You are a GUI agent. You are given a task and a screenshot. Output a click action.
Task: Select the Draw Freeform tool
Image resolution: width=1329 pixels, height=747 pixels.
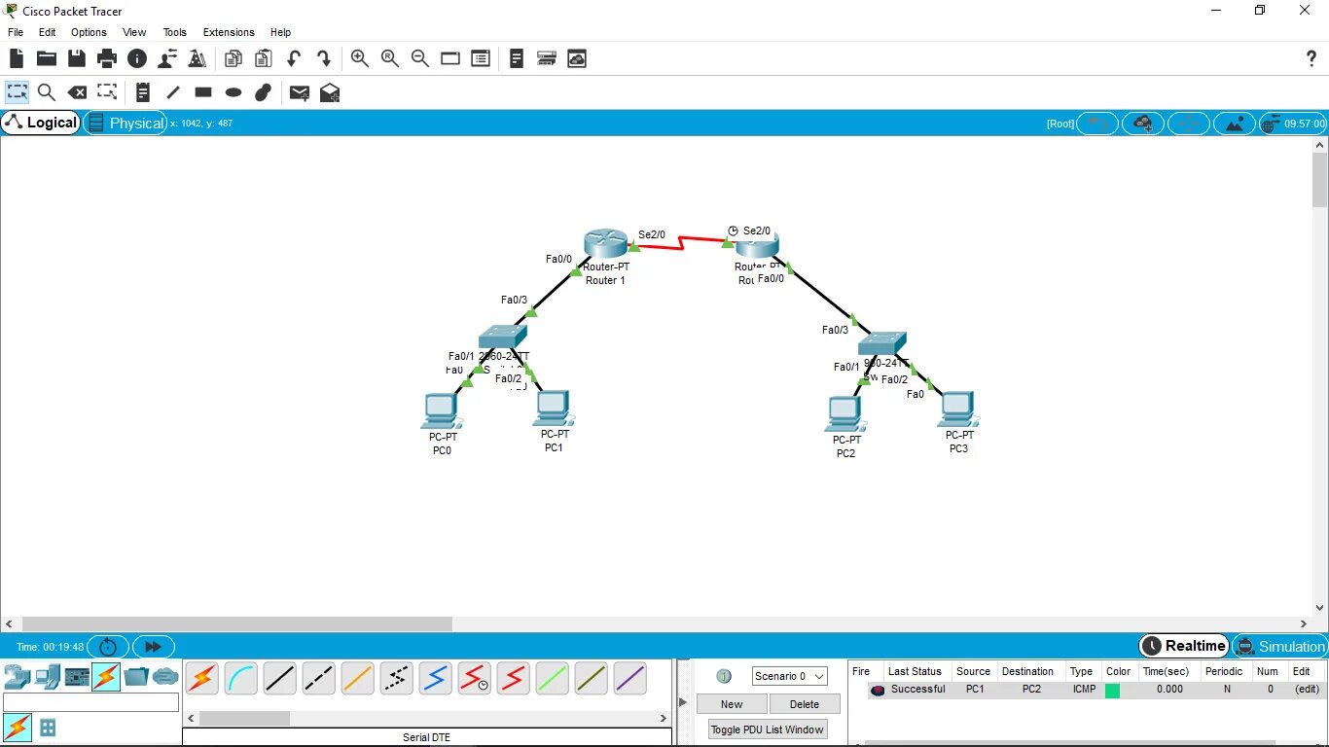(x=263, y=92)
